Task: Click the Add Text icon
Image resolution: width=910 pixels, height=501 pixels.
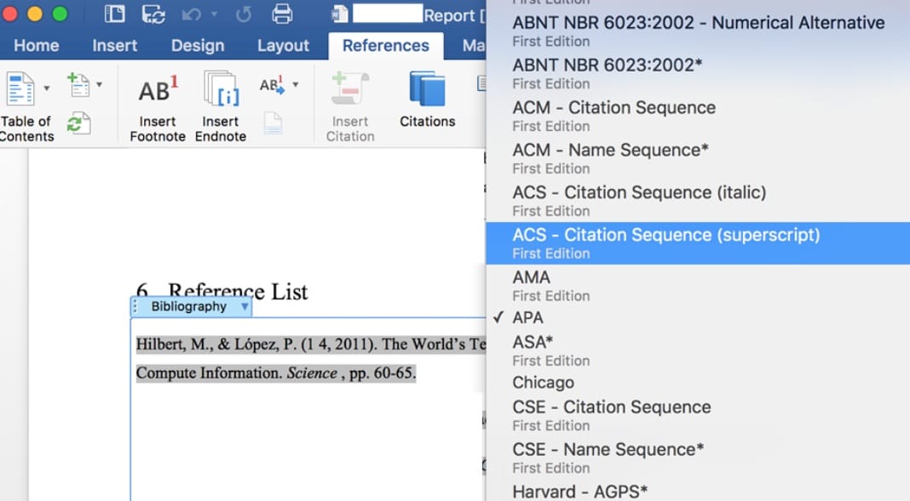Action: pyautogui.click(x=78, y=84)
